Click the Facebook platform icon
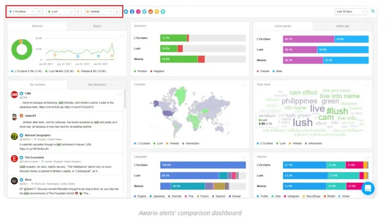This screenshot has width=386, height=220. (132, 11)
